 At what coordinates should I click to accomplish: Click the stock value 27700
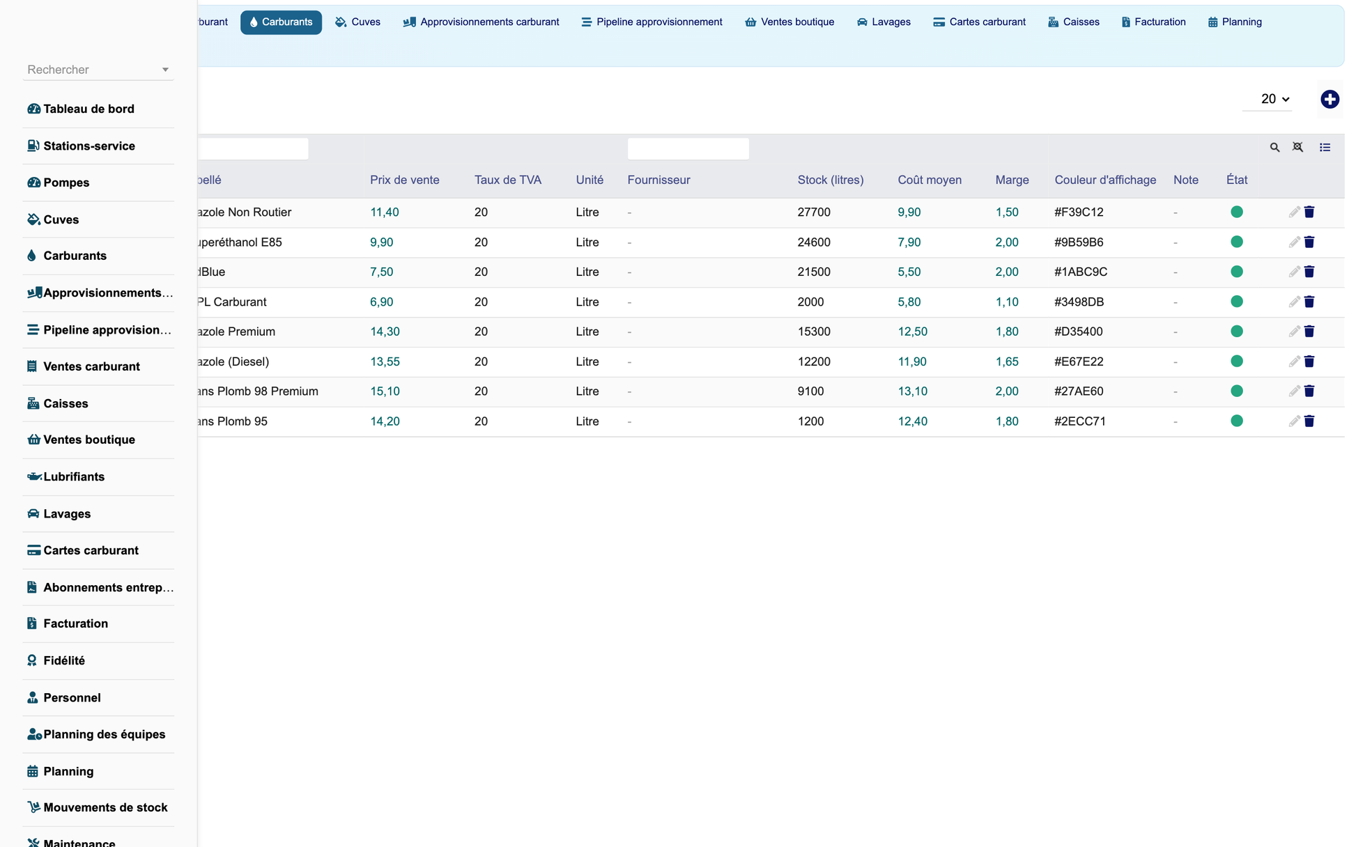(x=813, y=212)
